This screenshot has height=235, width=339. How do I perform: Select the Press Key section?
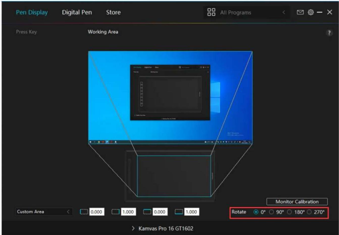[26, 32]
